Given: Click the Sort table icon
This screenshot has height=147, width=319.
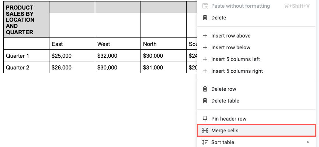Looking at the screenshot, I should click(x=205, y=142).
